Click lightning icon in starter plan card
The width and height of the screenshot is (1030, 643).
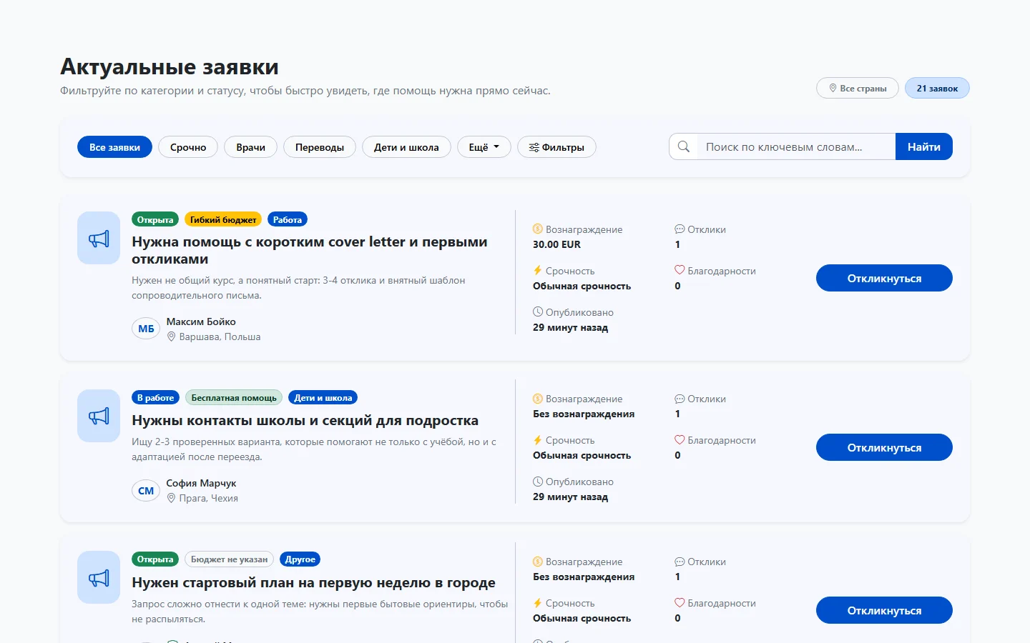538,603
